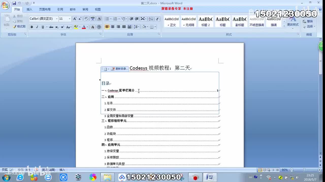Click the Character Border icon
Image resolution: width=325 pixels, height=182 pixels.
(99, 19)
